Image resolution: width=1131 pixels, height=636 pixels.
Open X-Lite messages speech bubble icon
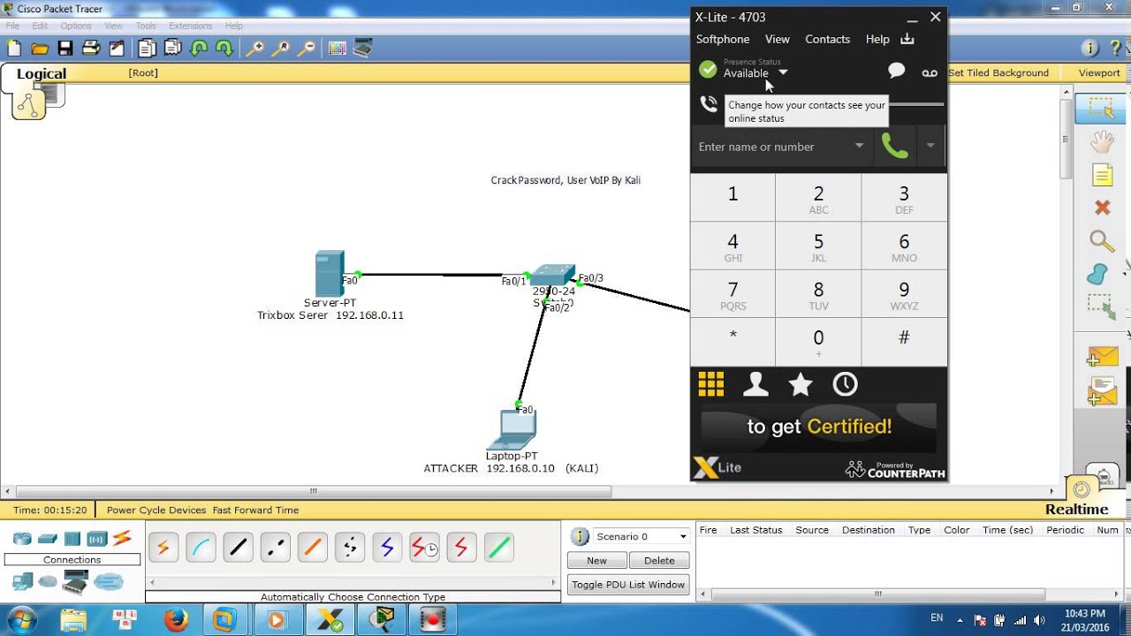click(897, 71)
